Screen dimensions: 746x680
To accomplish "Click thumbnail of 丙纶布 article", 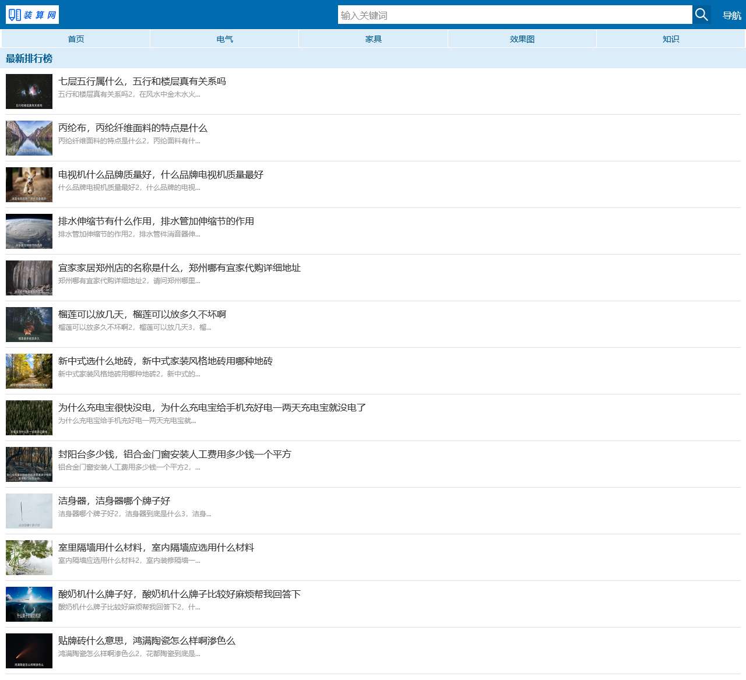I will [29, 138].
